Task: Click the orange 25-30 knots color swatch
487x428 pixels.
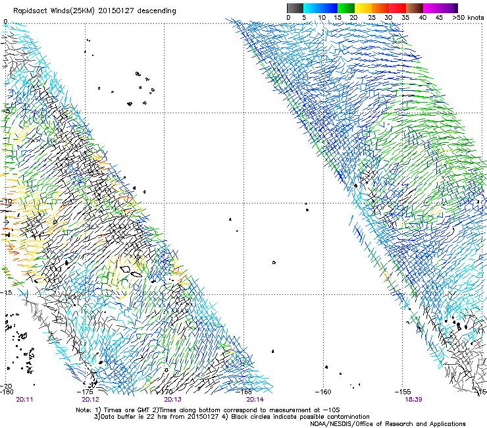Action: click(380, 8)
